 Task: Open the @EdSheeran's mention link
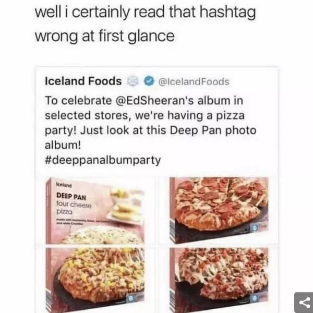pos(154,100)
